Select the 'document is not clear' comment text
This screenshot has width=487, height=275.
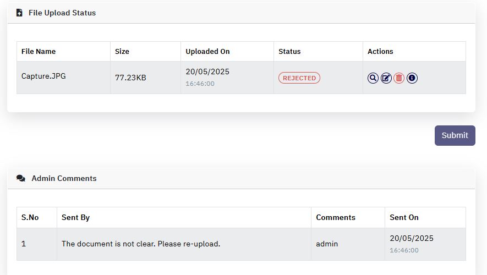(141, 244)
